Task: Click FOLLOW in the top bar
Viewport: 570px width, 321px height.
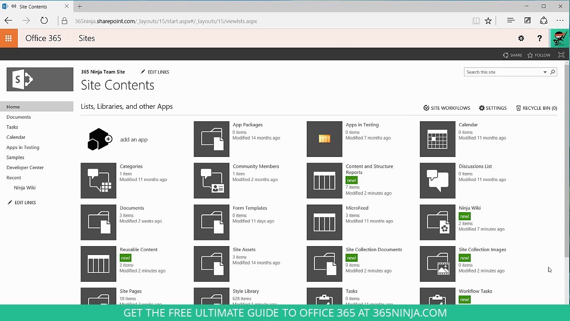Action: [539, 55]
